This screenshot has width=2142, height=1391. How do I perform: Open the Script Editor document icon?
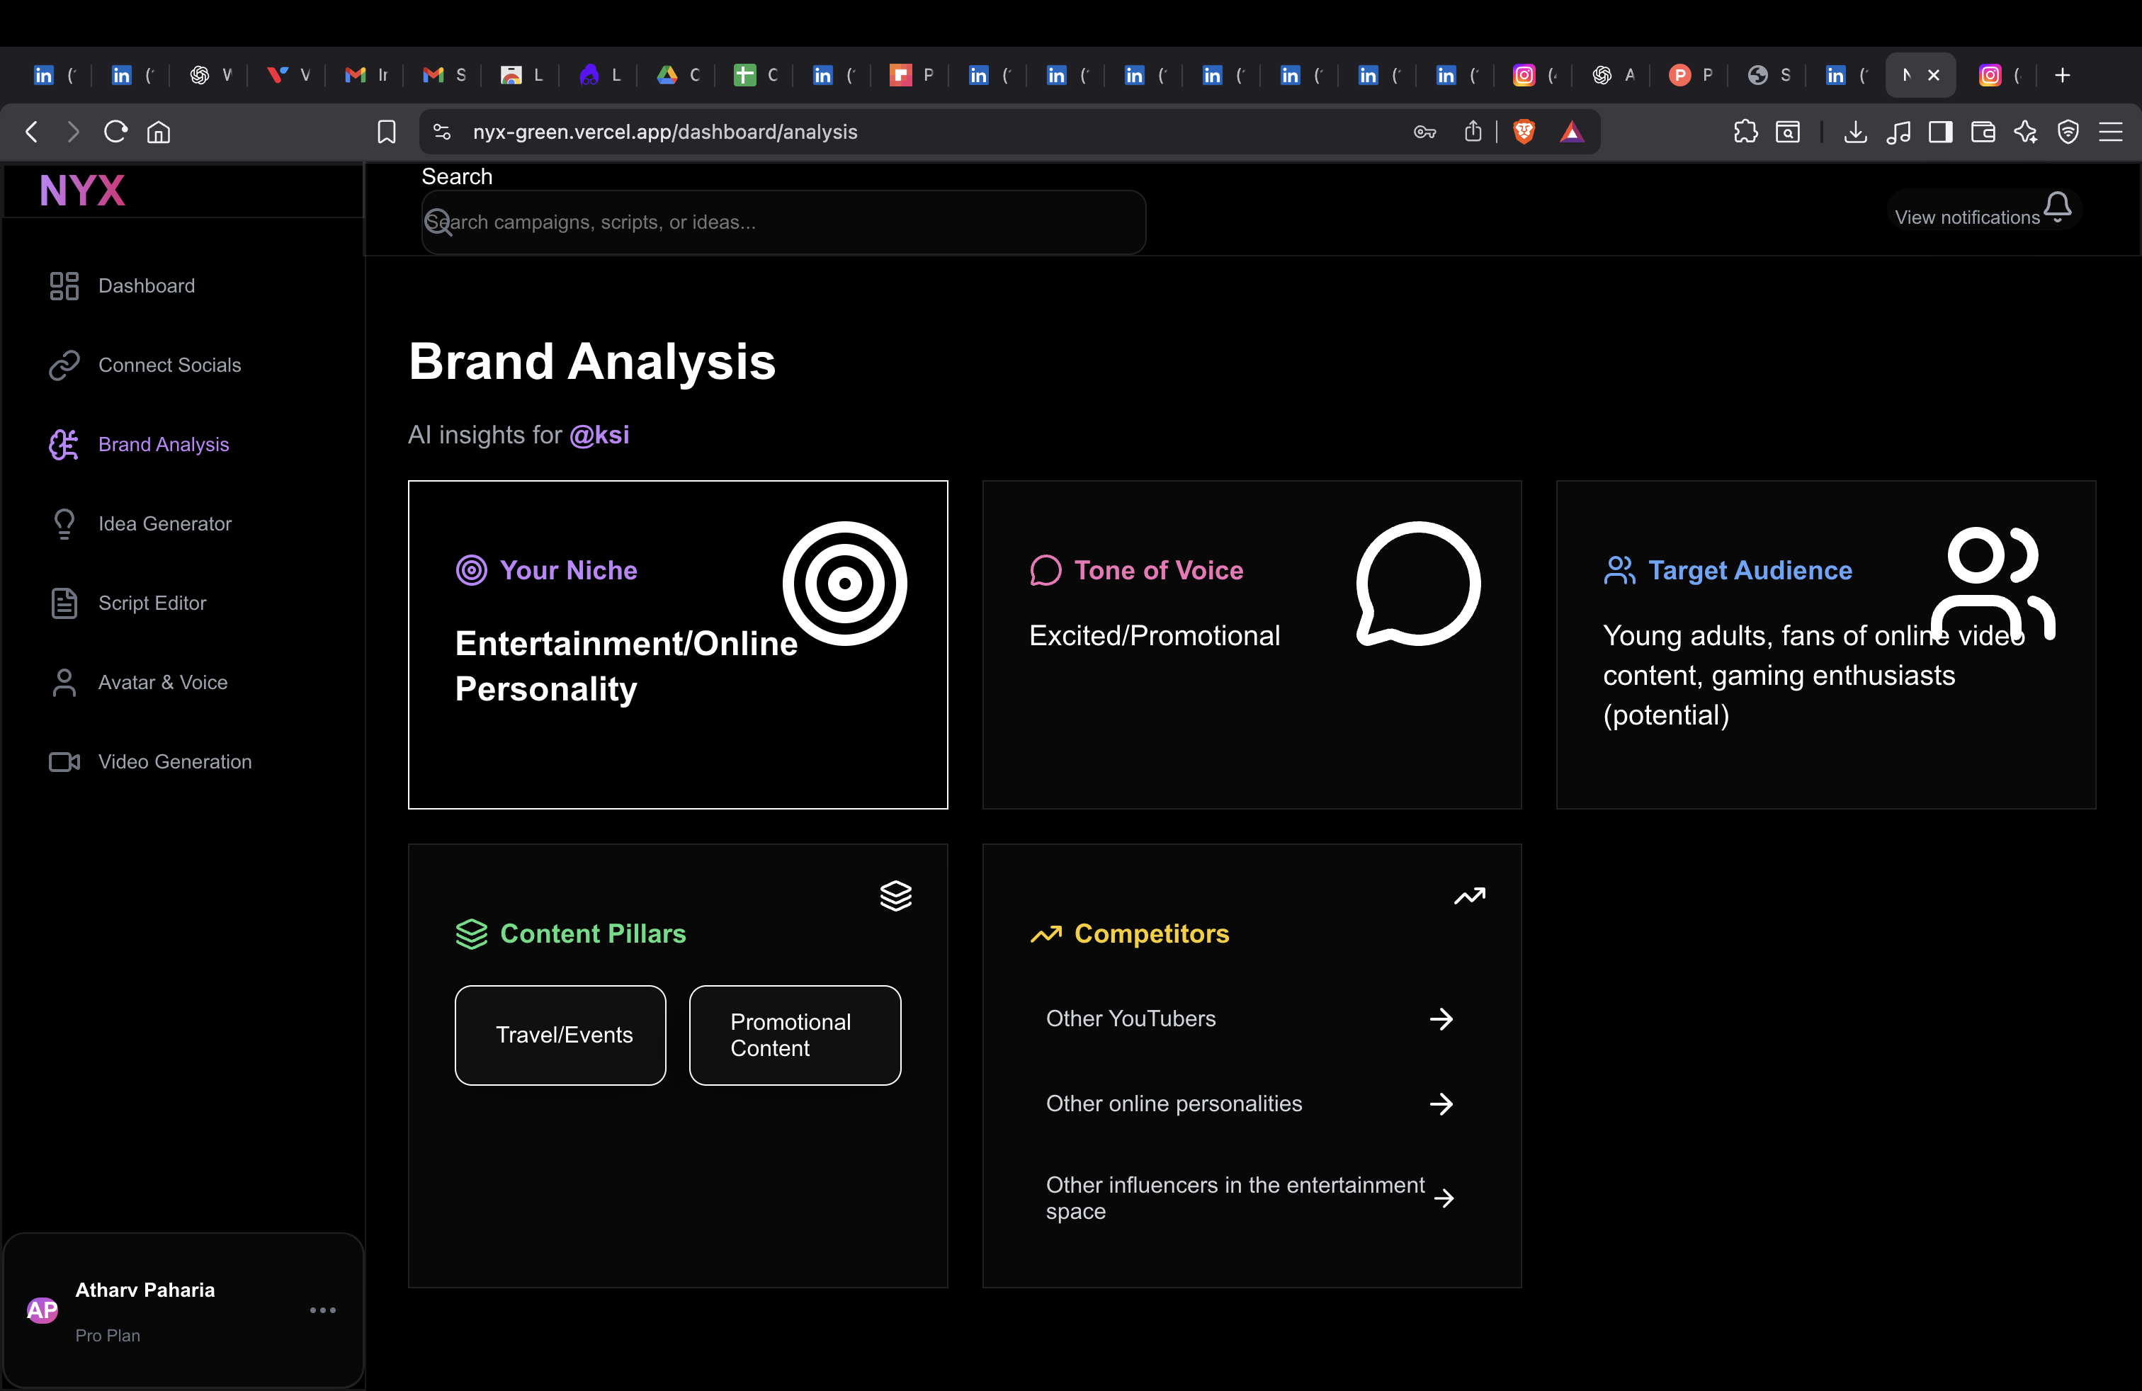pos(63,603)
